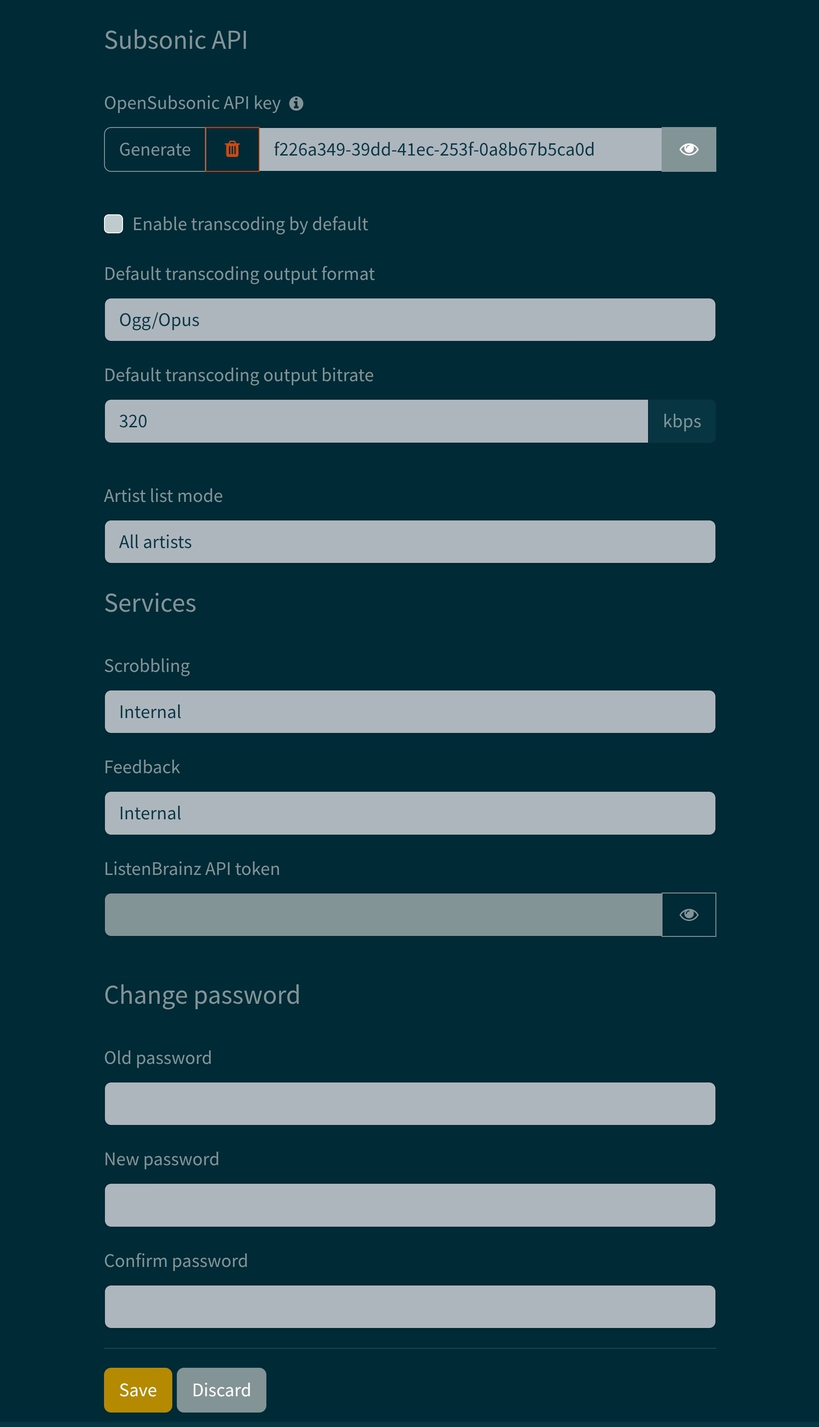Click the kbps unit label
The height and width of the screenshot is (1427, 819).
click(682, 422)
